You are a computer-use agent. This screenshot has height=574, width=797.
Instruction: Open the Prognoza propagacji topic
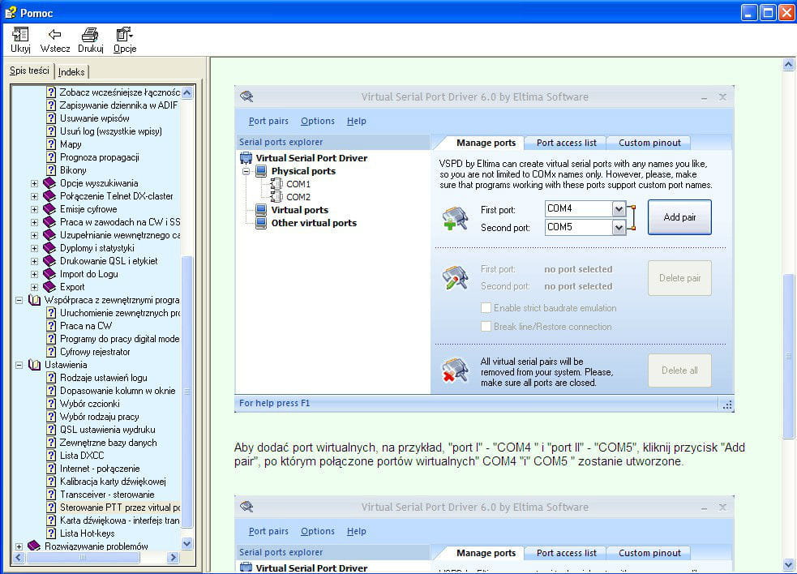(x=100, y=157)
